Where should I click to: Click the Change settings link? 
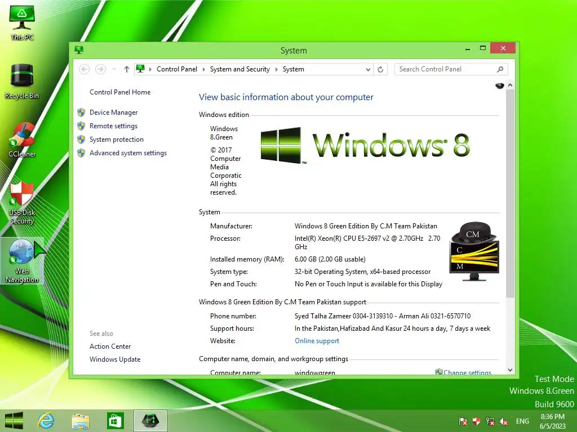(467, 372)
